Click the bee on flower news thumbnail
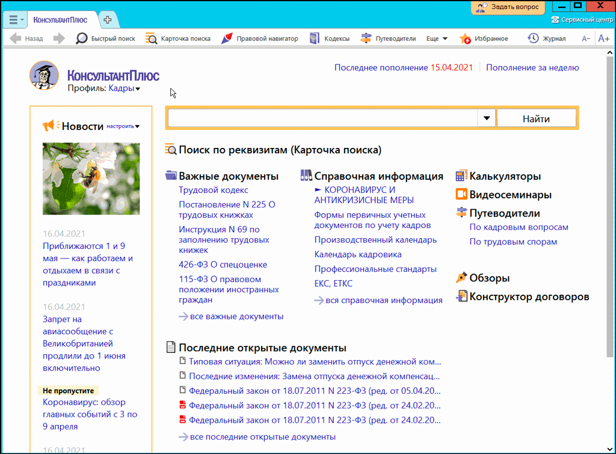This screenshot has height=454, width=616. point(91,179)
